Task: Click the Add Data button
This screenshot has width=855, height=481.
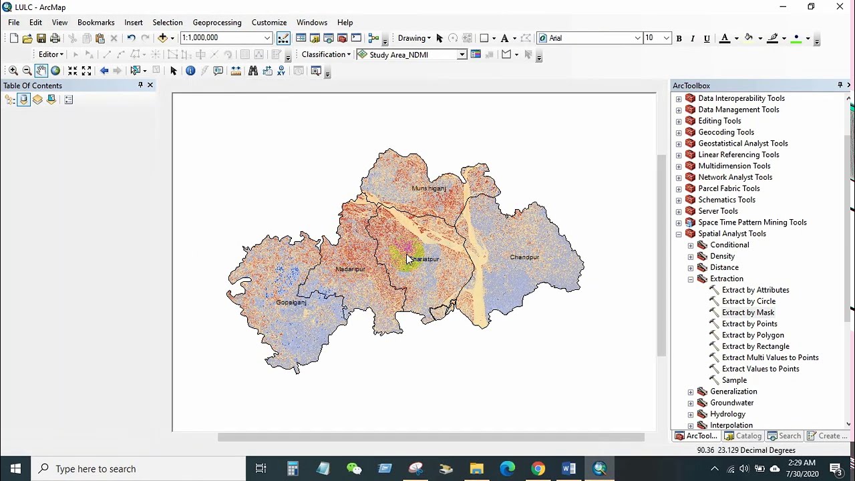Action: click(x=162, y=38)
